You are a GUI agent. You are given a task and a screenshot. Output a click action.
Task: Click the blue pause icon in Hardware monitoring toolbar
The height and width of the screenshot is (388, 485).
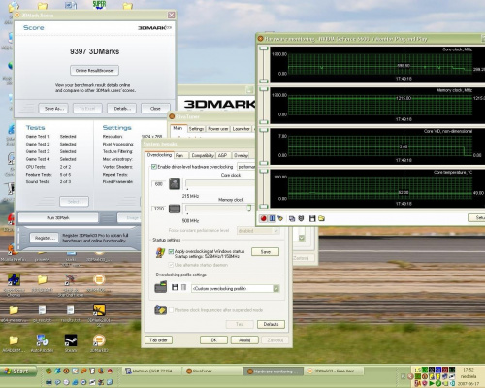(272, 218)
